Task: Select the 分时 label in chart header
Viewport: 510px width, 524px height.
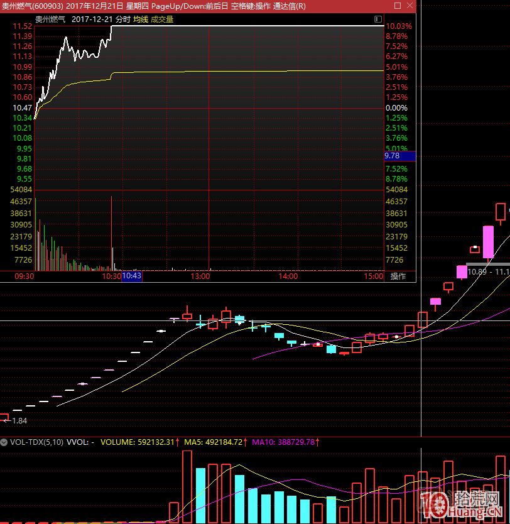Action: [123, 19]
